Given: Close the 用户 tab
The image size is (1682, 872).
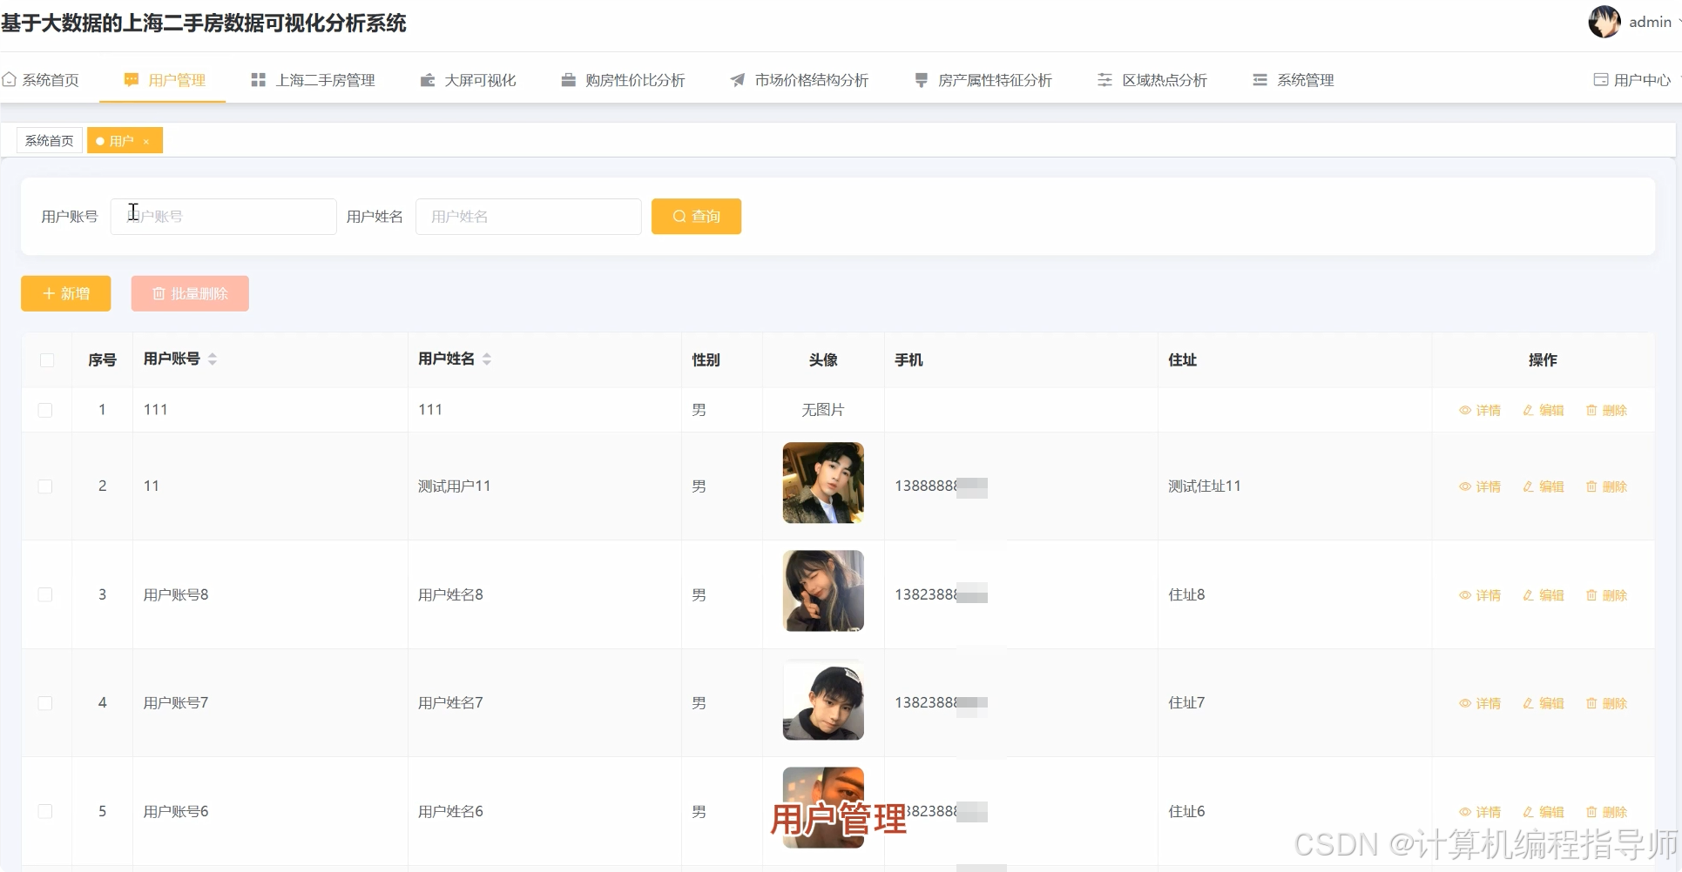Looking at the screenshot, I should pyautogui.click(x=146, y=141).
